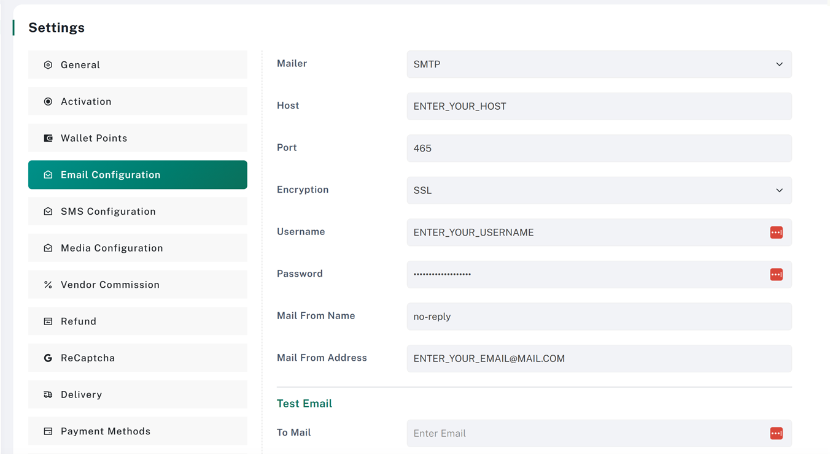Click the Encryption field label
The width and height of the screenshot is (830, 454).
303,190
